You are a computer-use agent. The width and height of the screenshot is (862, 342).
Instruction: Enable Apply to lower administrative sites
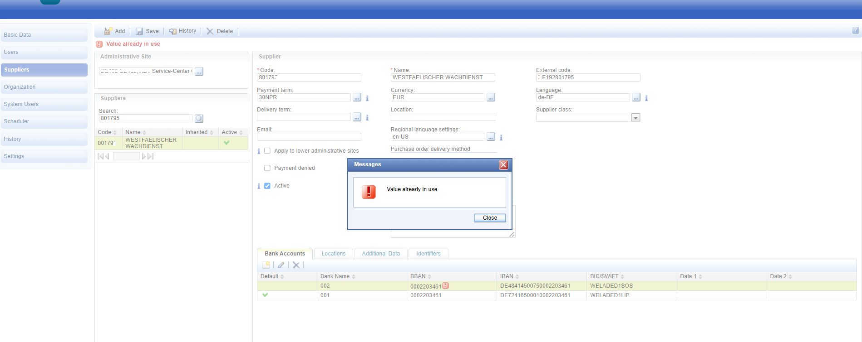pyautogui.click(x=267, y=151)
